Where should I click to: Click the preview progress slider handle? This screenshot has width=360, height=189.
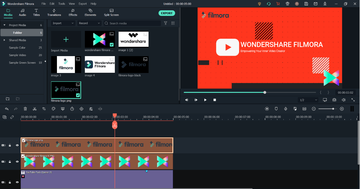[265, 92]
